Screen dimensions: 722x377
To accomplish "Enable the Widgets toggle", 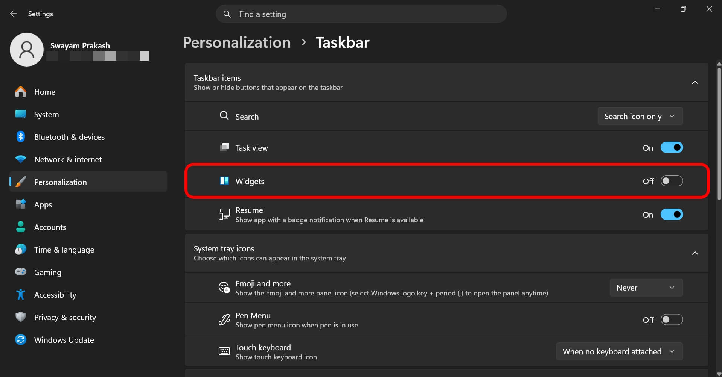I will (672, 181).
